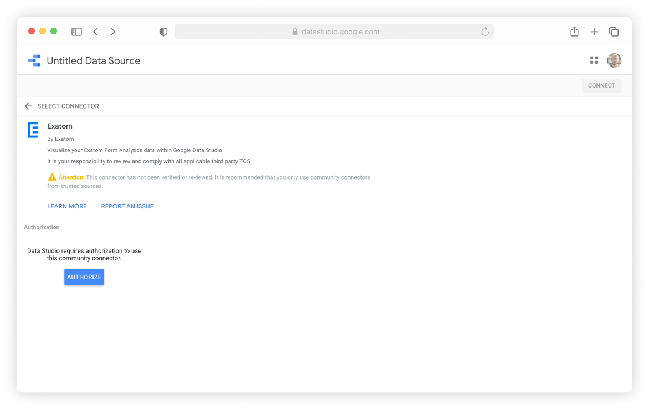Click the third party TOS responsibility text
The width and height of the screenshot is (649, 409).
[150, 162]
